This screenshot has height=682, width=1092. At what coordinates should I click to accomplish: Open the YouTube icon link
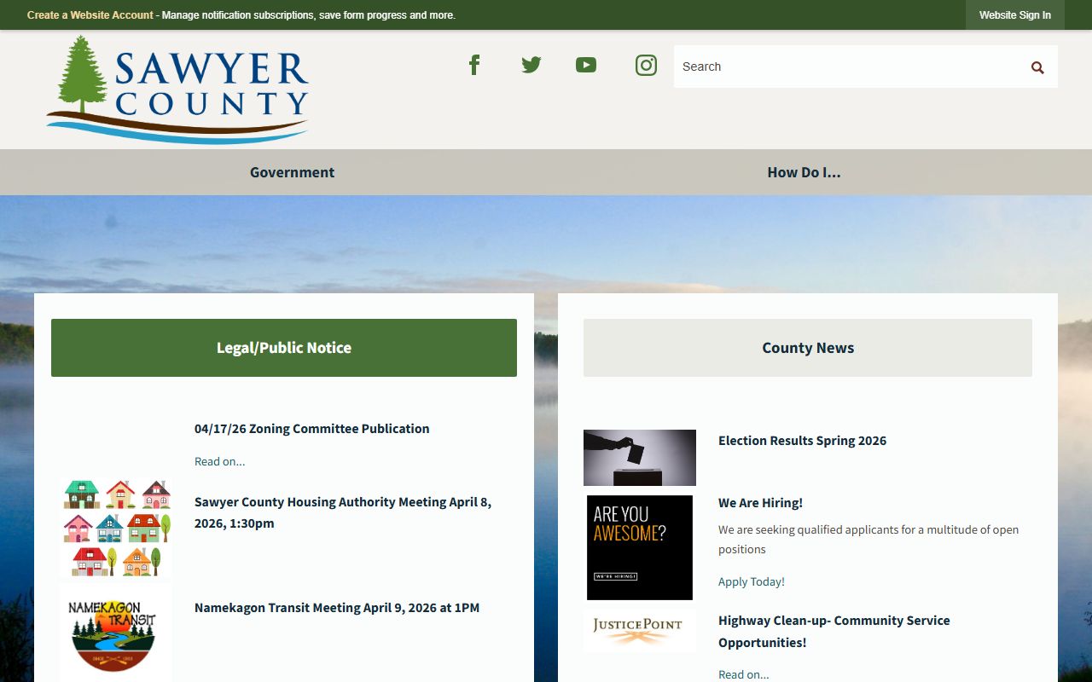[586, 65]
